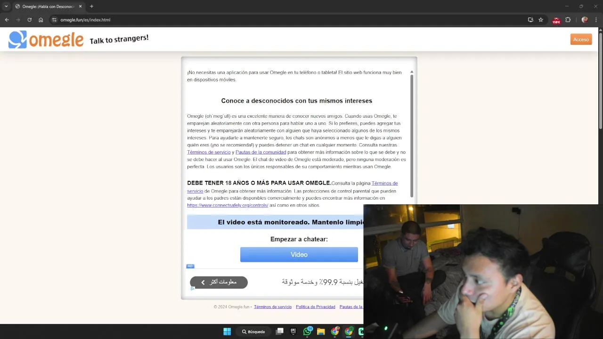This screenshot has width=603, height=339.
Task: Open a new browser tab
Action: pos(91,6)
